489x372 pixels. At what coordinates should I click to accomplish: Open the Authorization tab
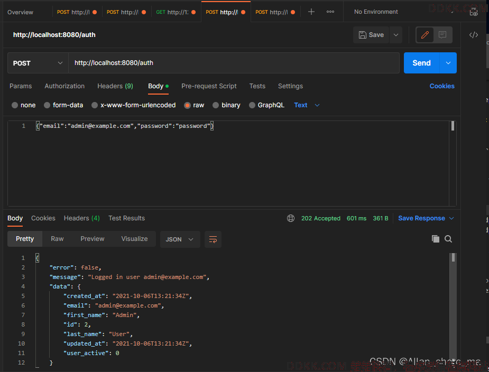pyautogui.click(x=64, y=86)
